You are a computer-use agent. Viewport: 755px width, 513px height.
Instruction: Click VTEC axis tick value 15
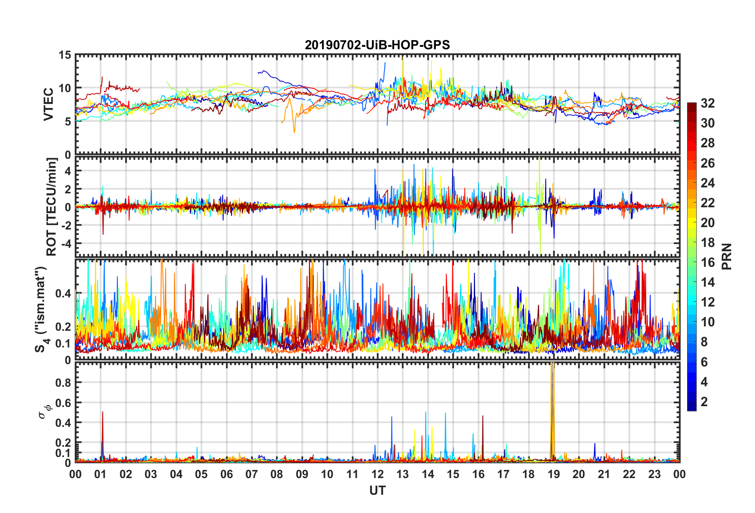click(65, 55)
